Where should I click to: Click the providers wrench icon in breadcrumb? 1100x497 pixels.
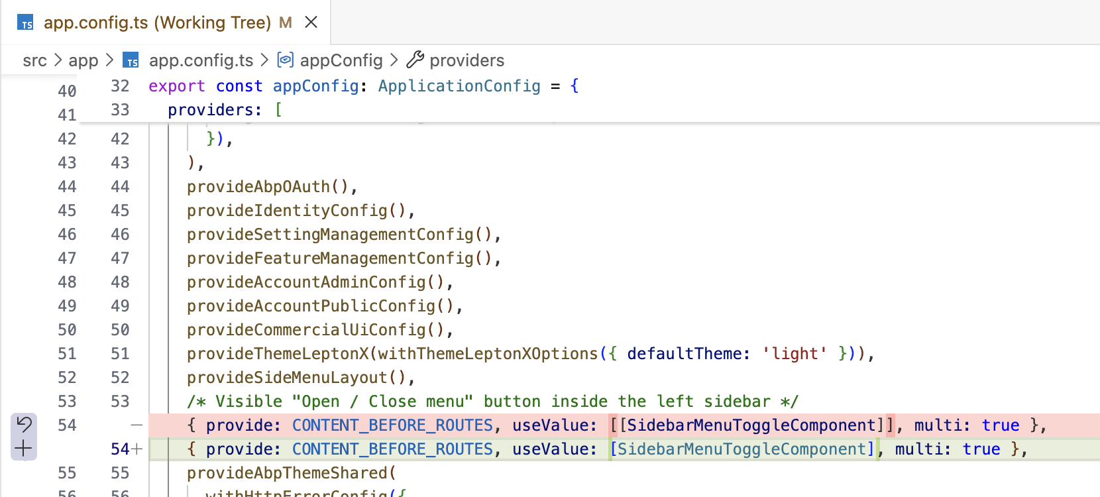pos(415,60)
